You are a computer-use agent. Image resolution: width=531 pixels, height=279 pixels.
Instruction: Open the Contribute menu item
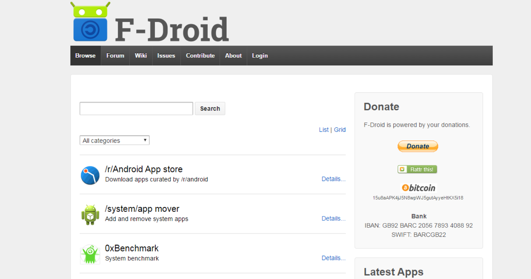coord(200,56)
